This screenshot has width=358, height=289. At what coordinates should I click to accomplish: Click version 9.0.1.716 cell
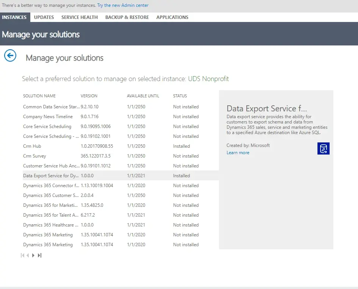89,116
